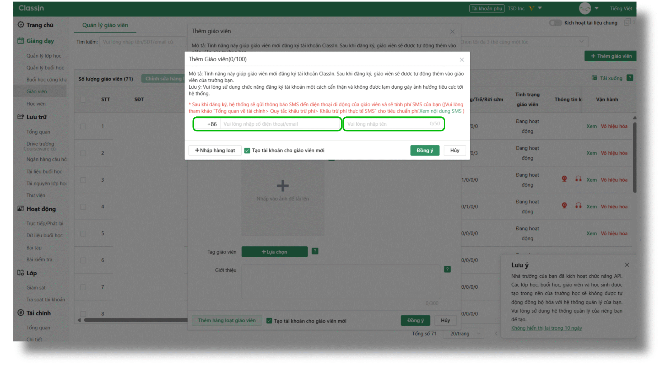Click help icon next to Tải xuống
671x366 pixels.
click(630, 78)
